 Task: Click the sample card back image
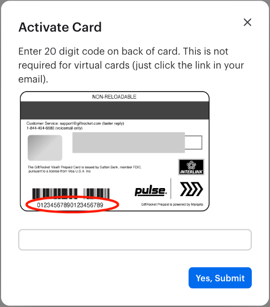[115, 151]
